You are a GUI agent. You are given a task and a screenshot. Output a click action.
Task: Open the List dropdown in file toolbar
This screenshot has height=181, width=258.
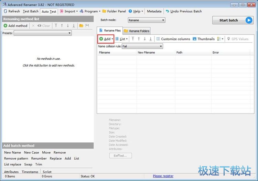121,39
